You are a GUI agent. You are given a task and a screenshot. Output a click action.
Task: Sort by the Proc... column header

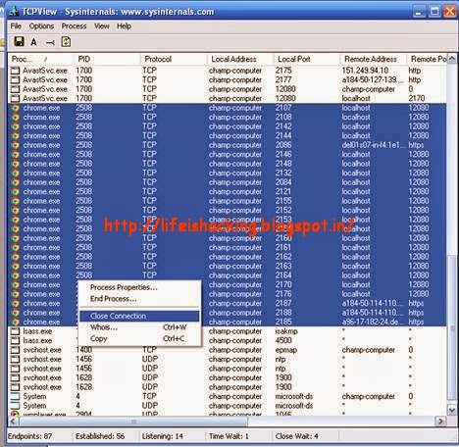41,59
